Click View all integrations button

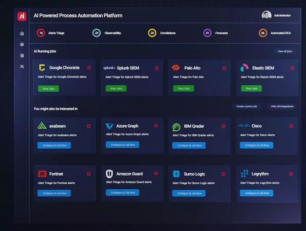[x=282, y=106]
